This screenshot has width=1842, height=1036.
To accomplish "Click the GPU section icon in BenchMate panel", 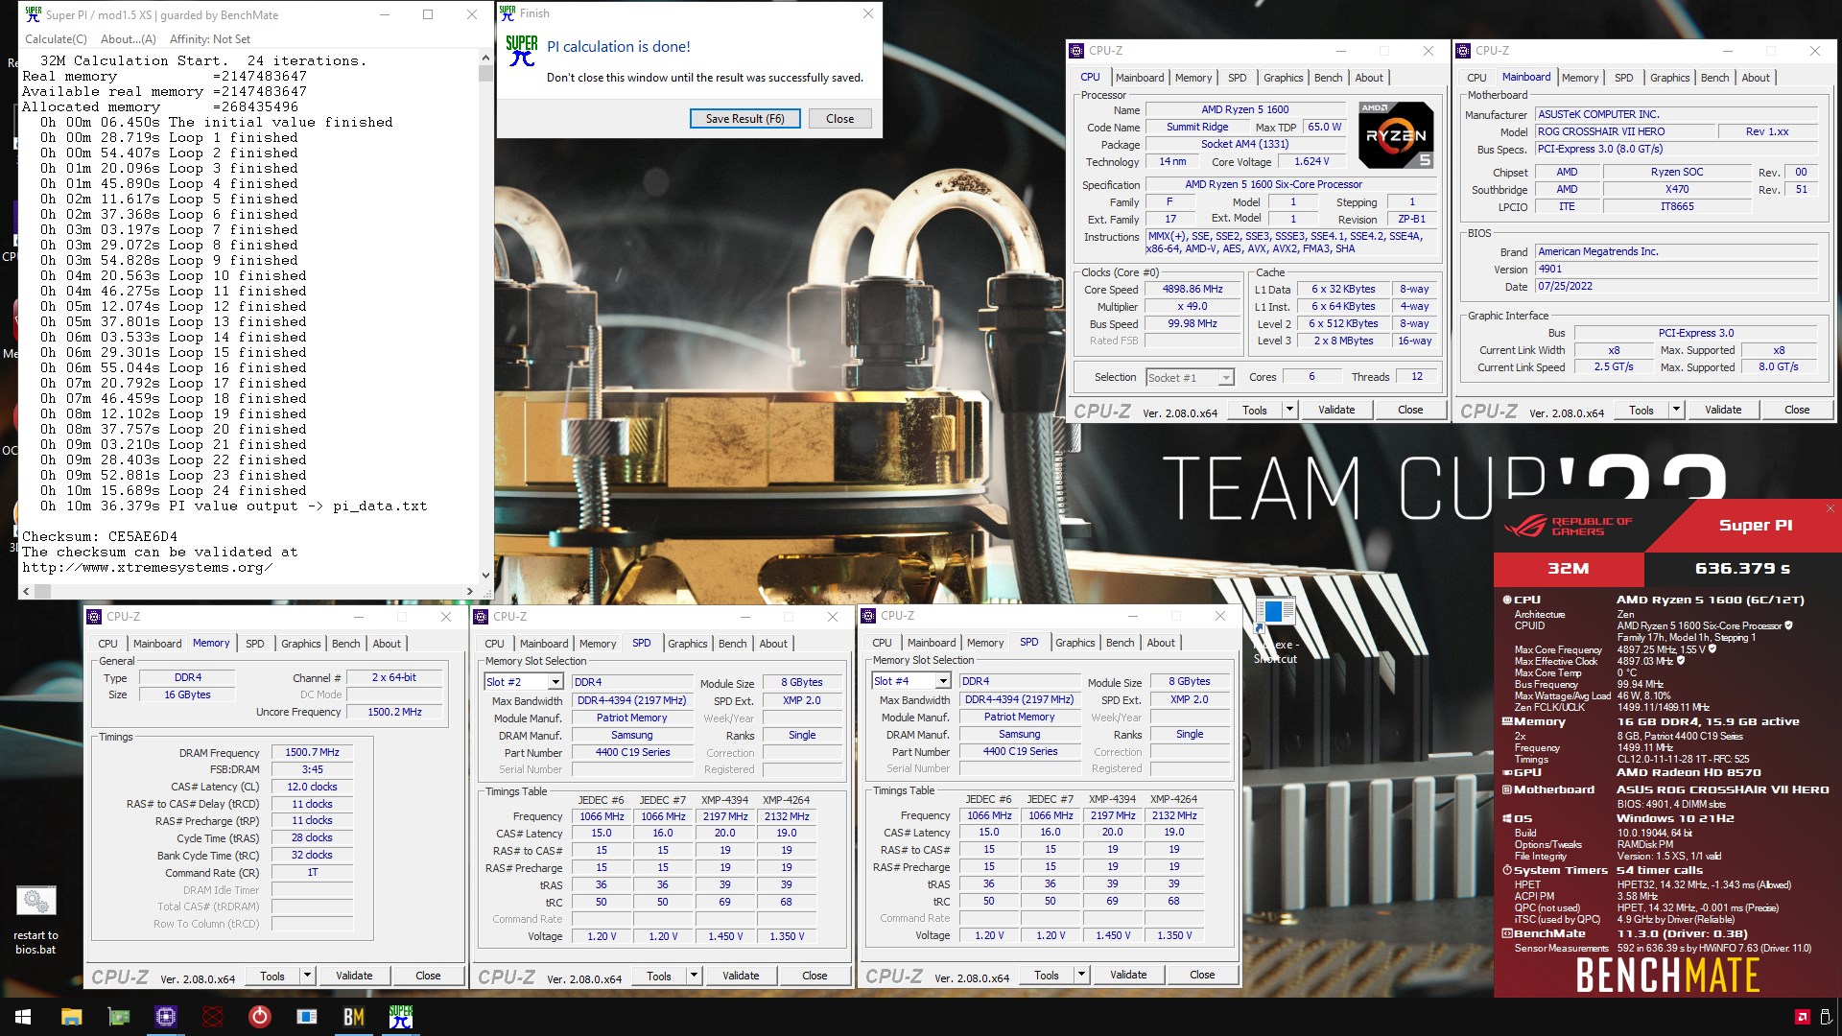I will point(1506,772).
